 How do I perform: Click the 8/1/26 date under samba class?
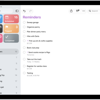point(29,69)
